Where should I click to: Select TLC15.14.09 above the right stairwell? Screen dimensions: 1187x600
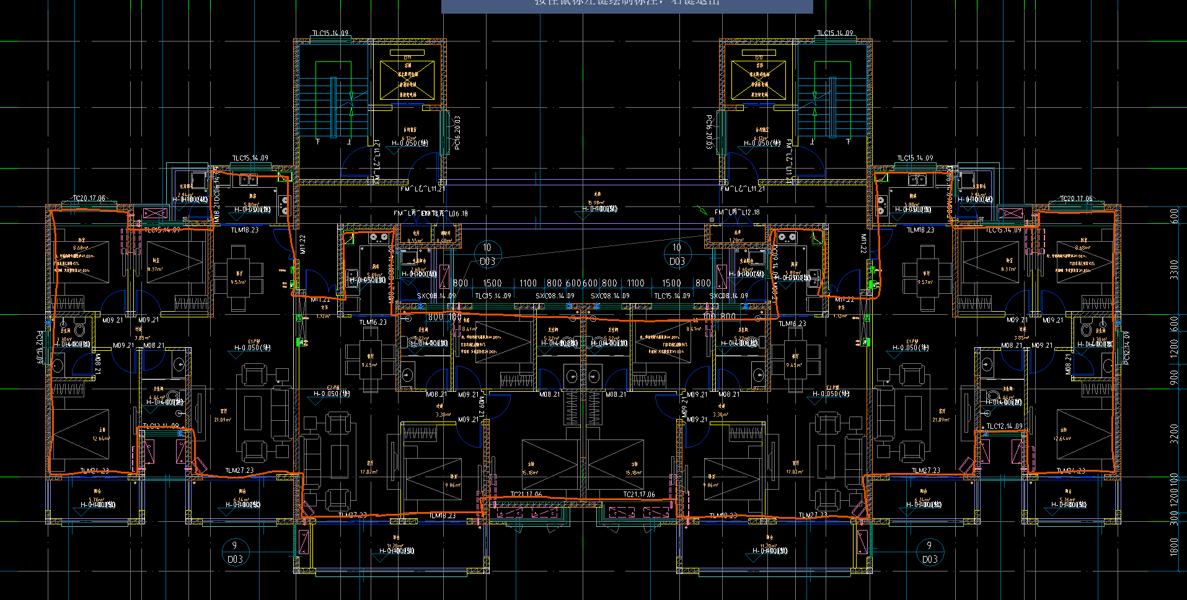pos(835,33)
